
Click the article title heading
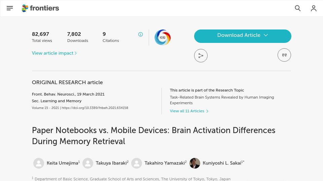(x=153, y=136)
